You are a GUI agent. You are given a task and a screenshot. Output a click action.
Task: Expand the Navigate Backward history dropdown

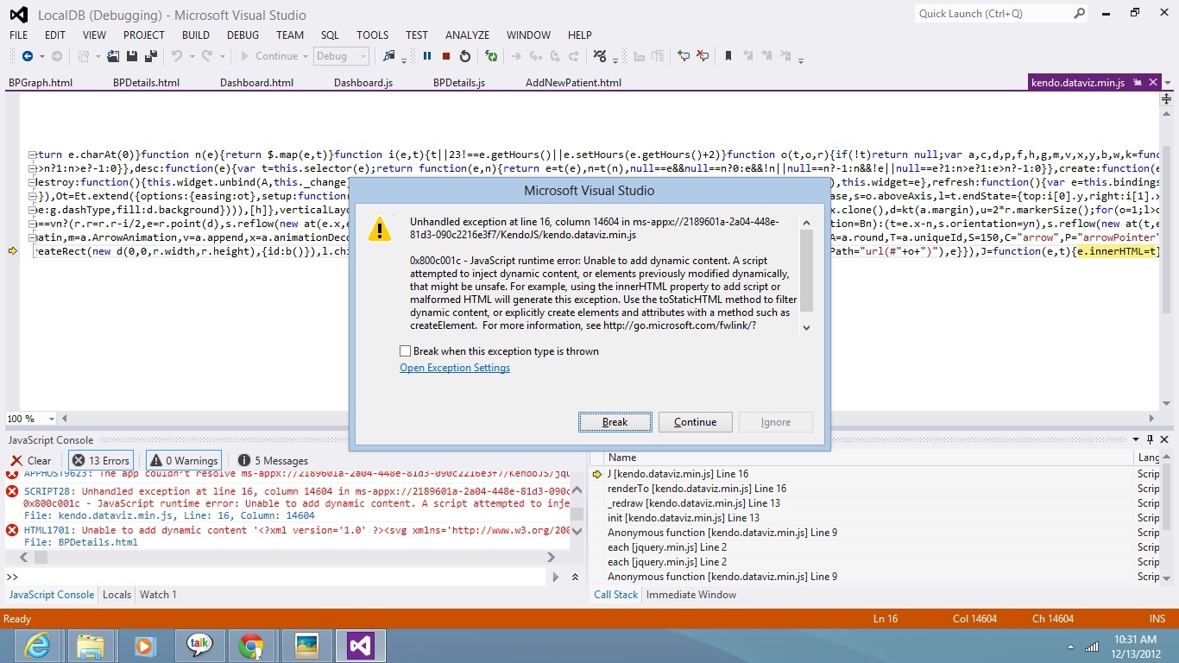pos(41,56)
